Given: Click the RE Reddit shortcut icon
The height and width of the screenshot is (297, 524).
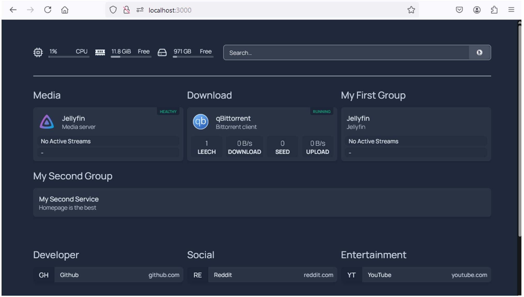Looking at the screenshot, I should pos(198,275).
